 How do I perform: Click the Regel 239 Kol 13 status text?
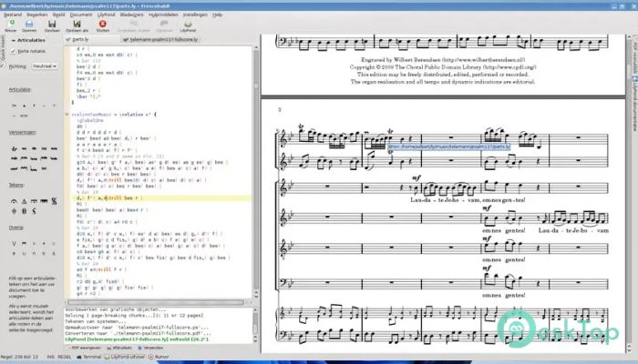[19, 357]
